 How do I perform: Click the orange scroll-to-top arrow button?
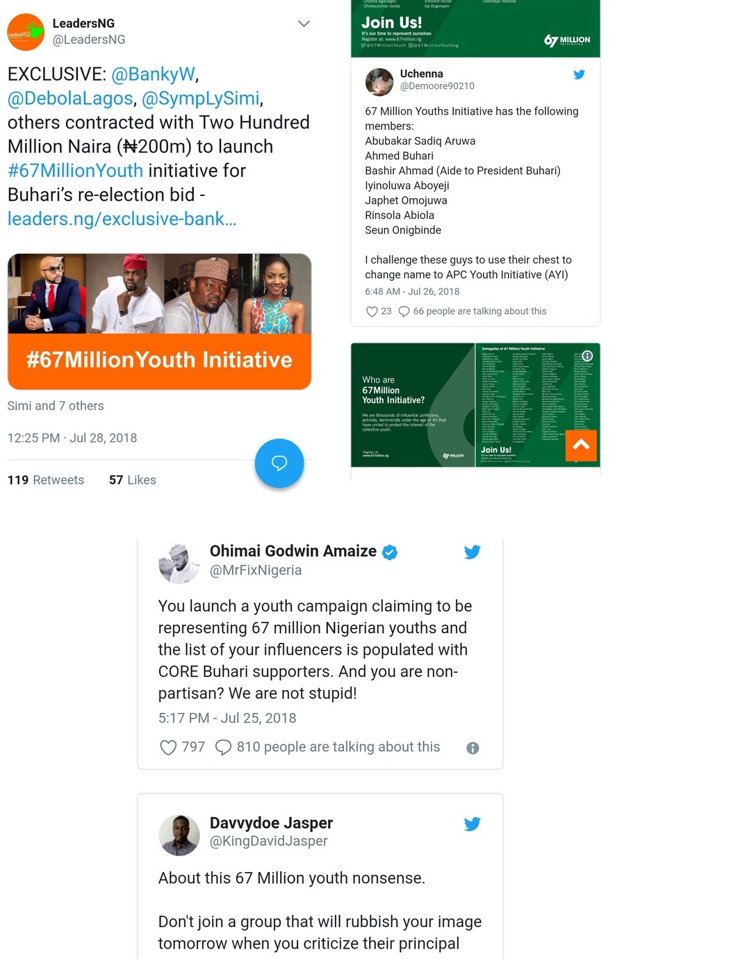coord(582,445)
